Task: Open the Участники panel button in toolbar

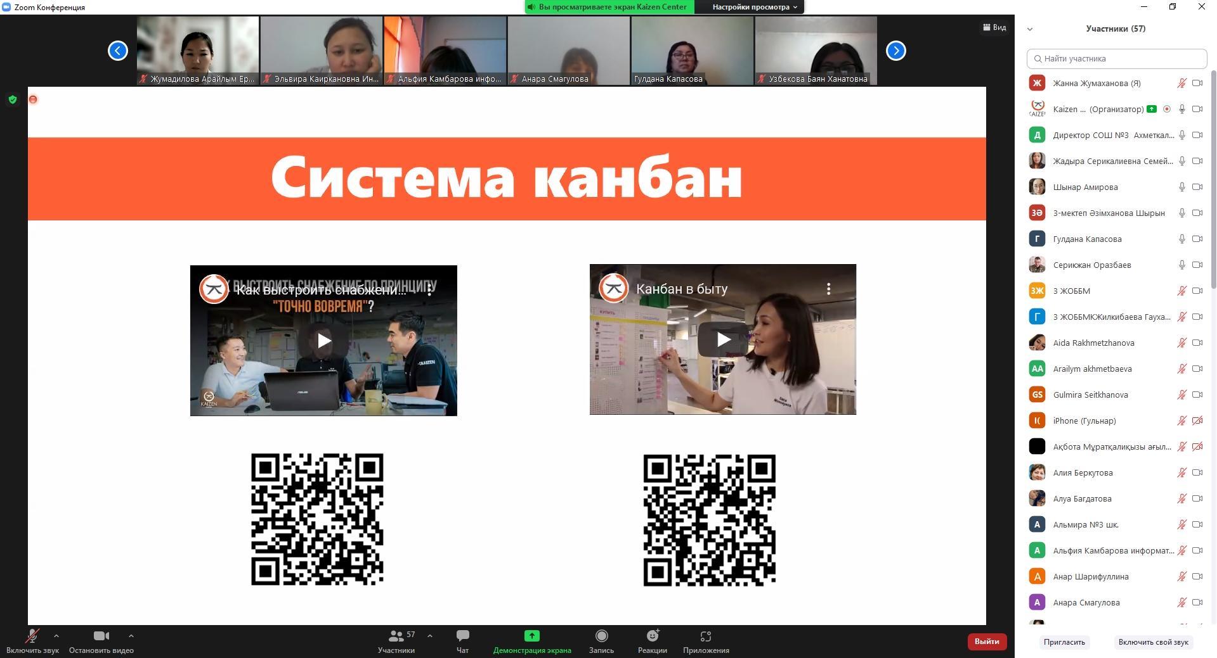Action: (396, 641)
